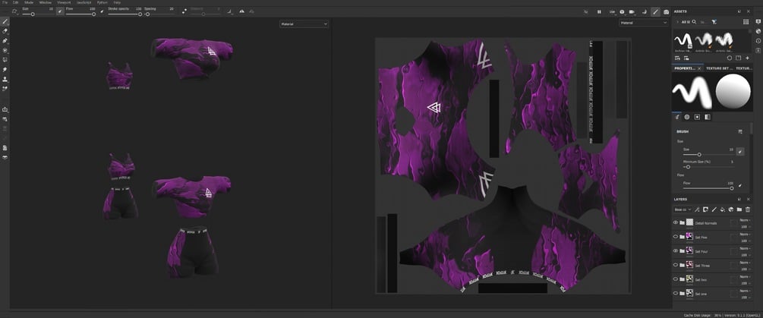Image resolution: width=763 pixels, height=318 pixels.
Task: Adjust the Minimum Size slider in Properties
Action: [x=708, y=167]
